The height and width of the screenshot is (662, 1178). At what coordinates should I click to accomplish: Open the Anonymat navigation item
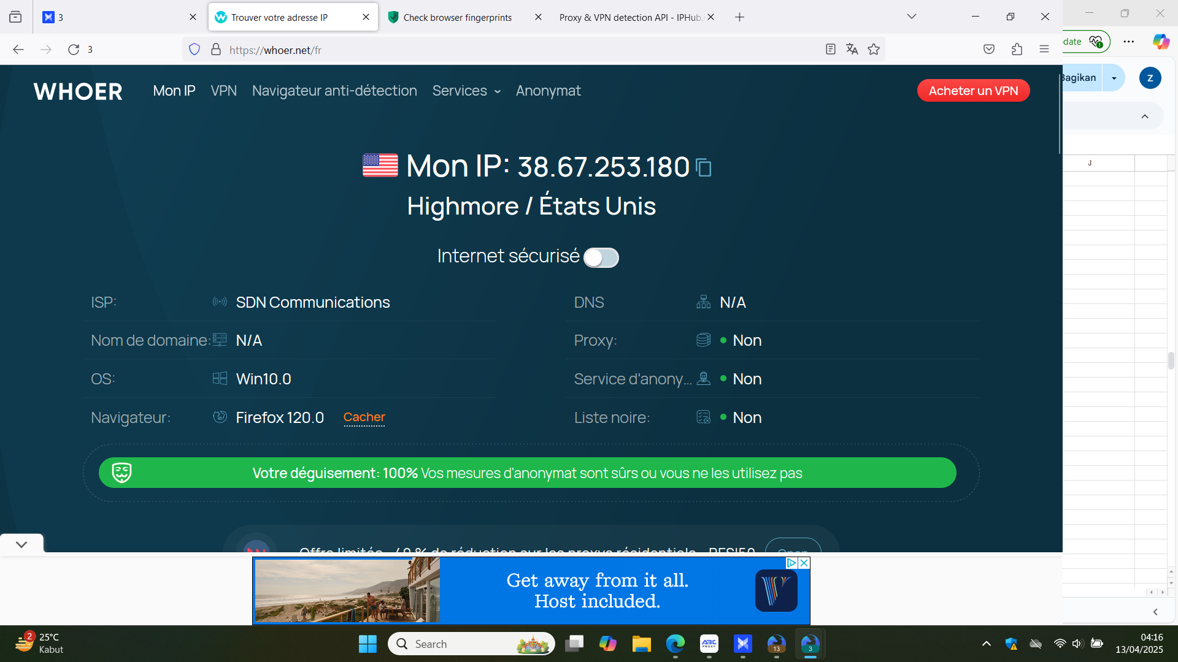[549, 91]
